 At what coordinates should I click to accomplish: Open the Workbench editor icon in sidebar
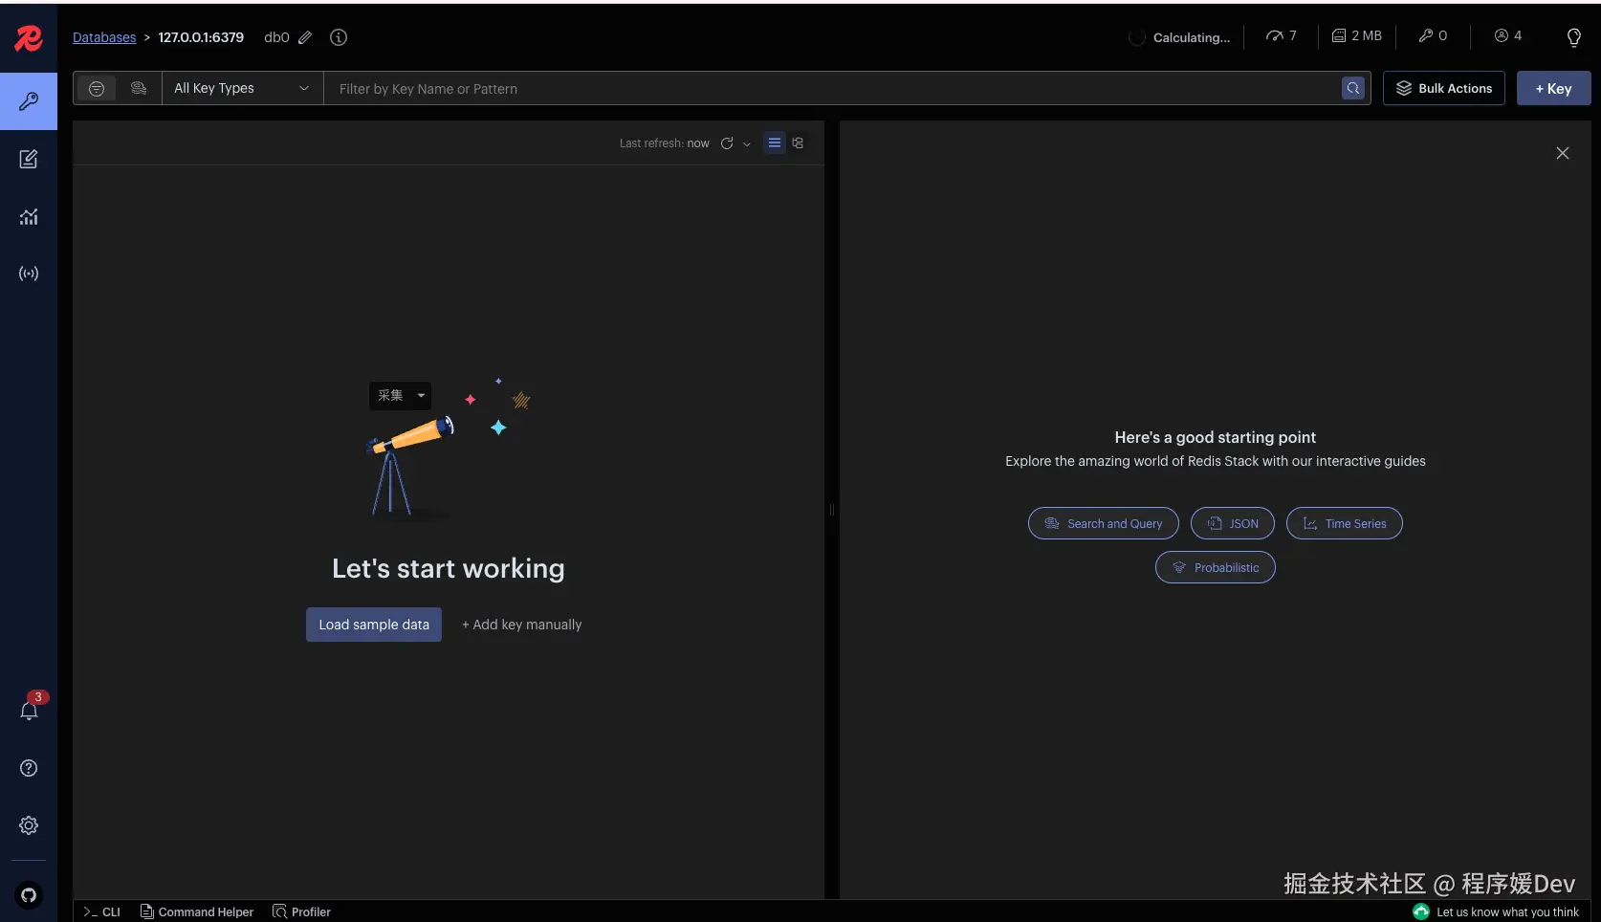click(29, 159)
